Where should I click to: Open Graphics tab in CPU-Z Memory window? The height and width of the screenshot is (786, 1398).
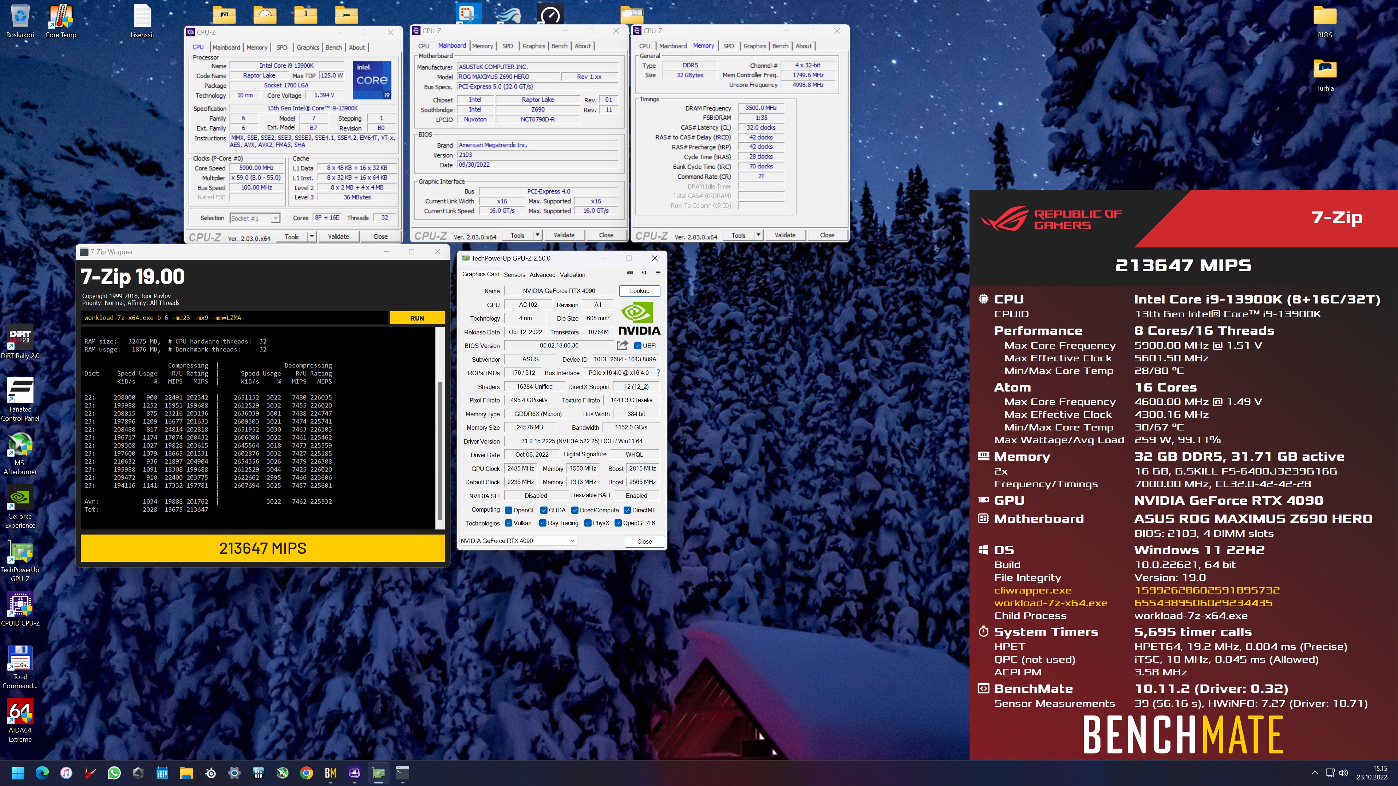(x=754, y=46)
